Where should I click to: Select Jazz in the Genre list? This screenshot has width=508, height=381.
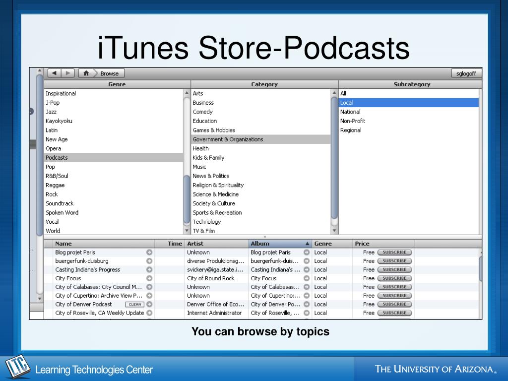point(114,112)
